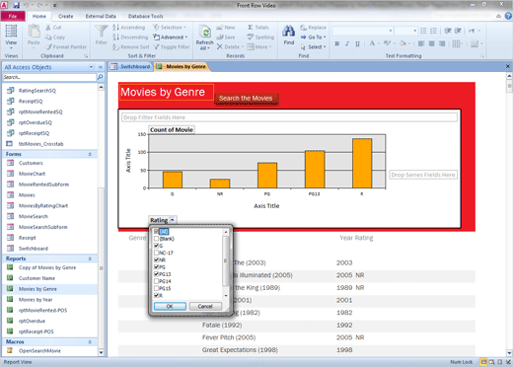The image size is (513, 367).
Task: Click New record command
Action: [226, 28]
